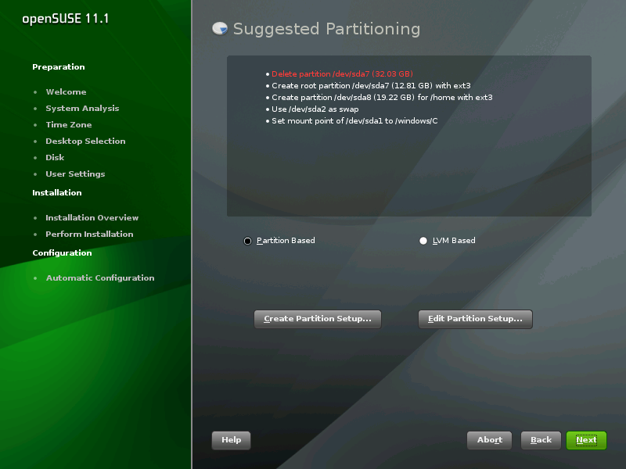Image resolution: width=626 pixels, height=469 pixels.
Task: Jump to Time Zone step
Action: click(x=68, y=125)
